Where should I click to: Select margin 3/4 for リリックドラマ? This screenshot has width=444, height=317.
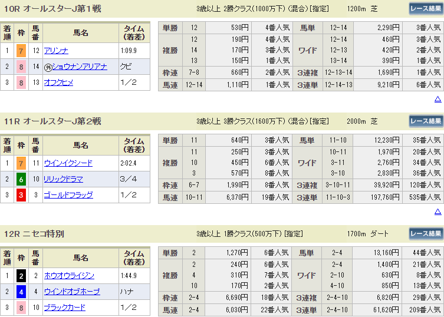point(129,179)
